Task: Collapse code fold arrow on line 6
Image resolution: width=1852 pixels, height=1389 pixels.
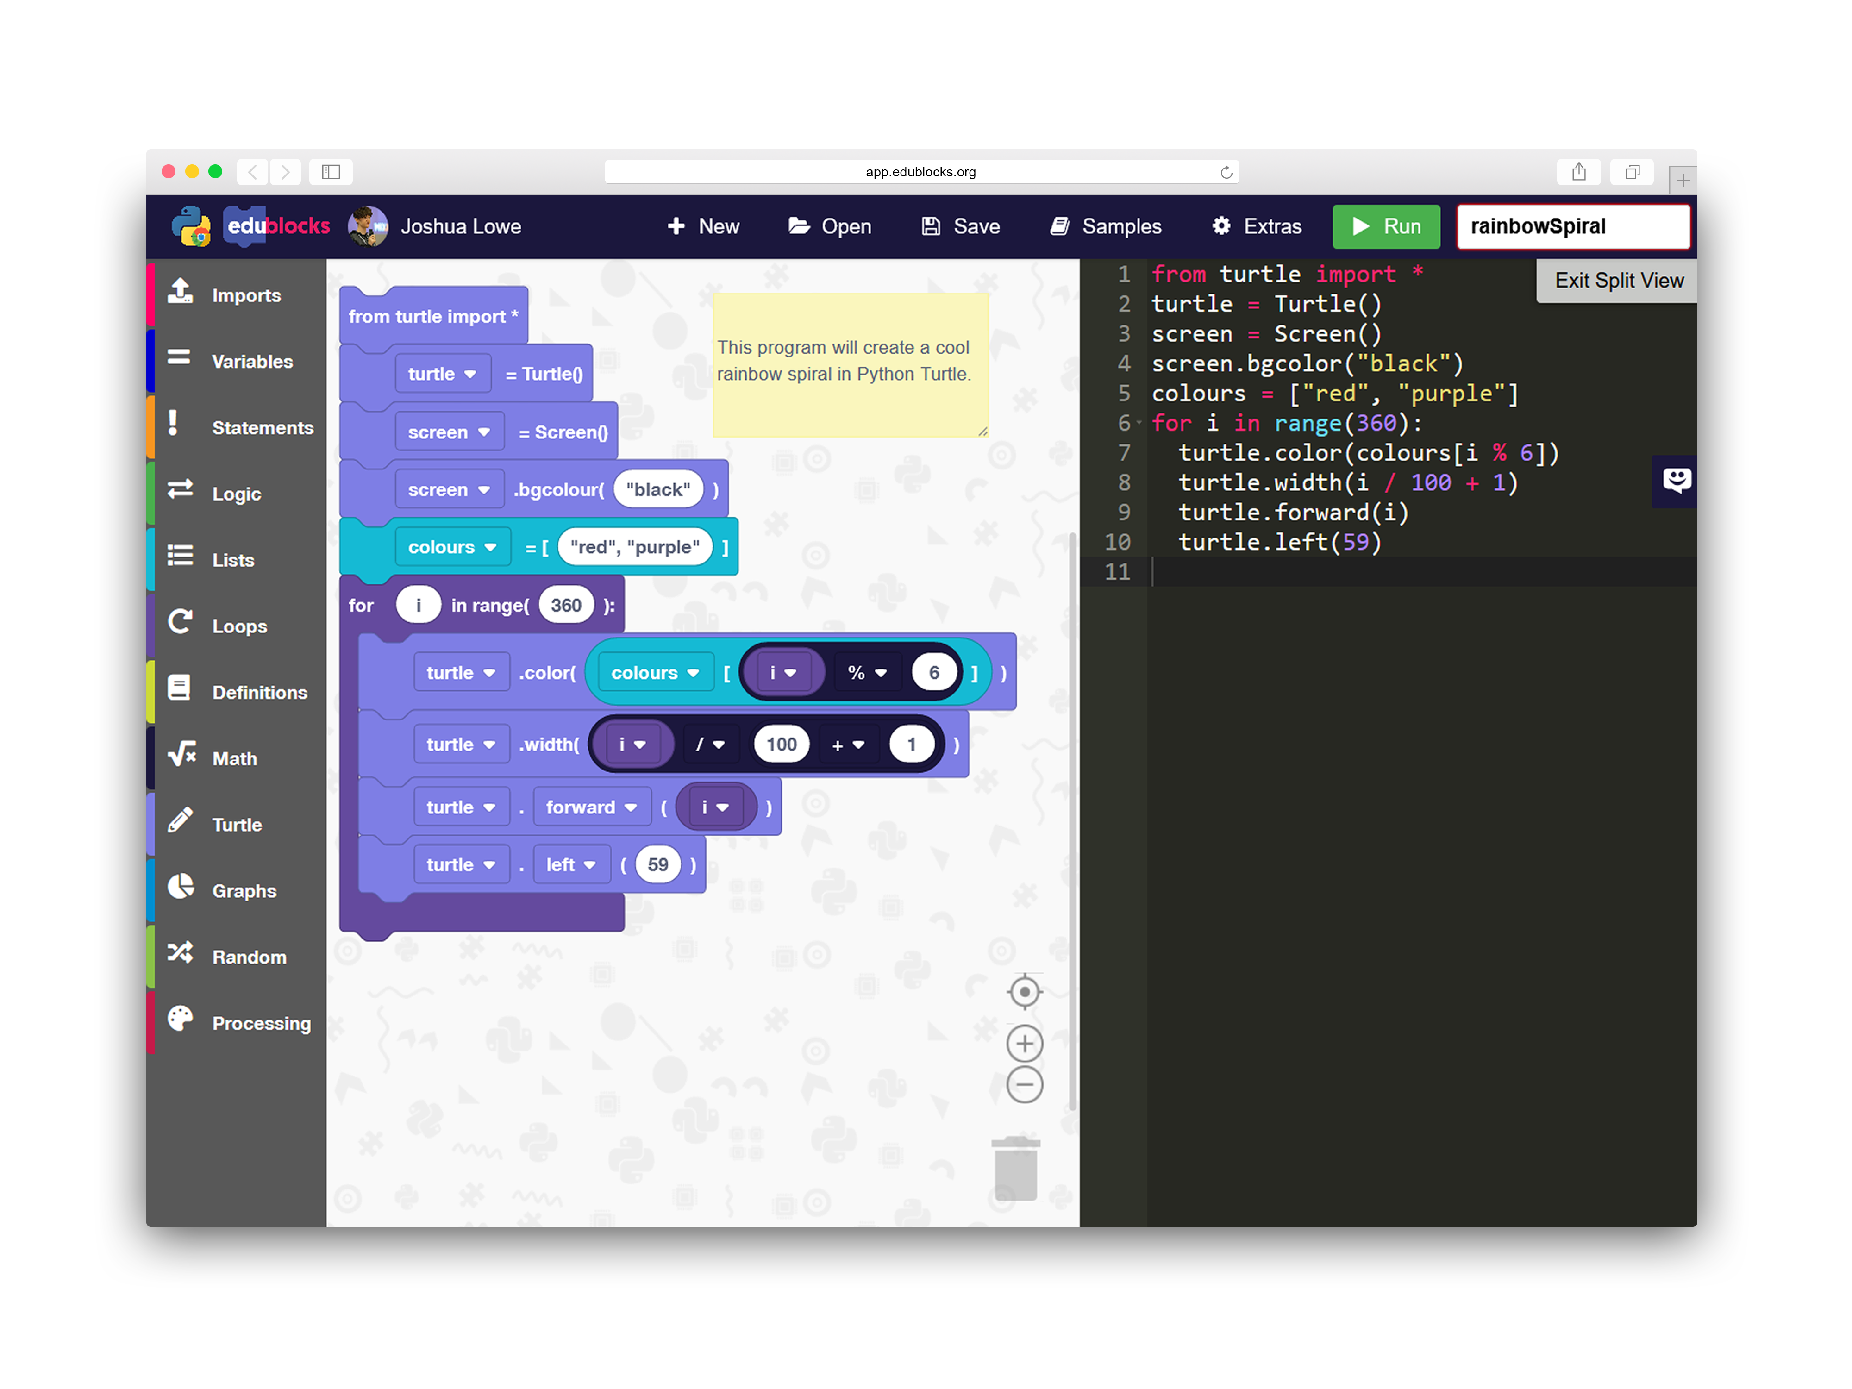Action: 1139,423
